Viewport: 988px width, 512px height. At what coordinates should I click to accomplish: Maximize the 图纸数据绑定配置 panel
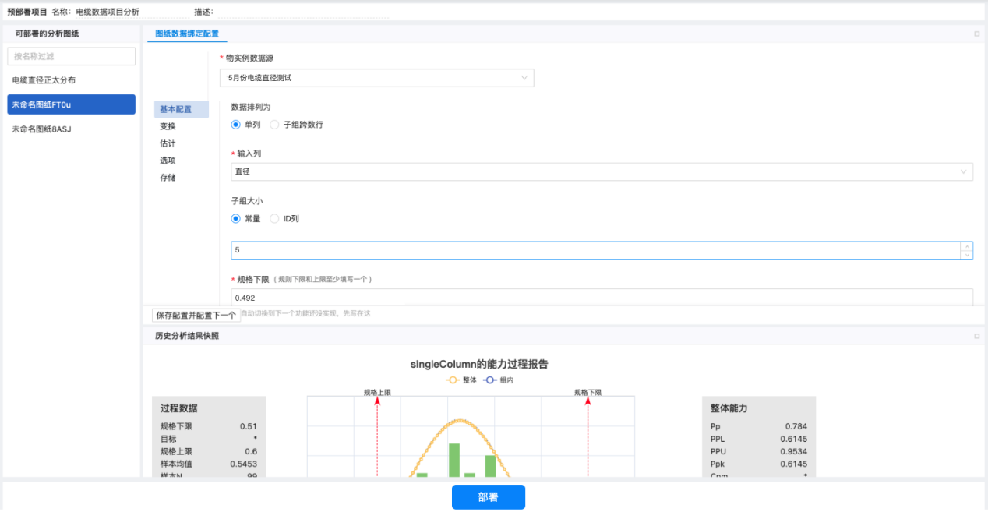[976, 34]
